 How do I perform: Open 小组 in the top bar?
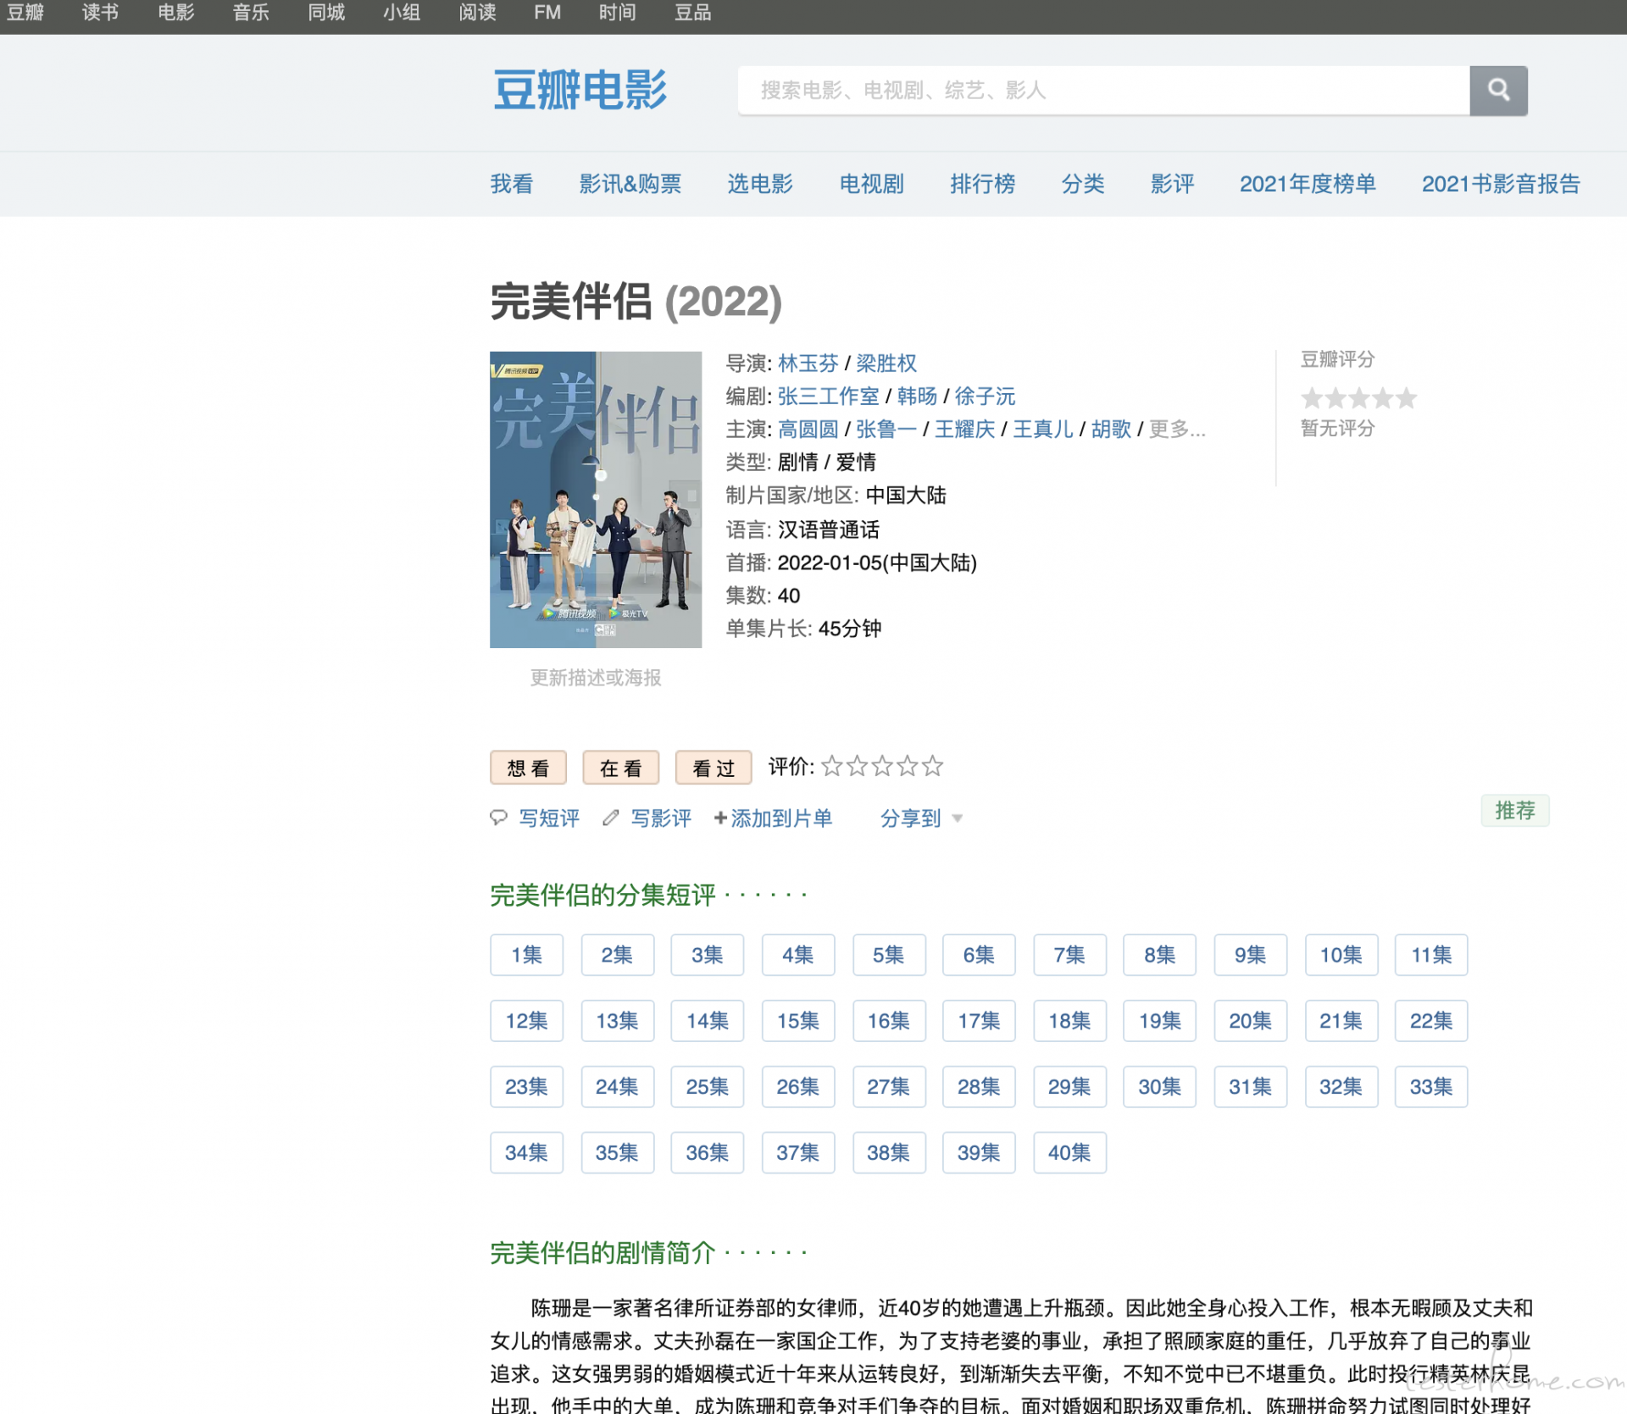coord(402,13)
